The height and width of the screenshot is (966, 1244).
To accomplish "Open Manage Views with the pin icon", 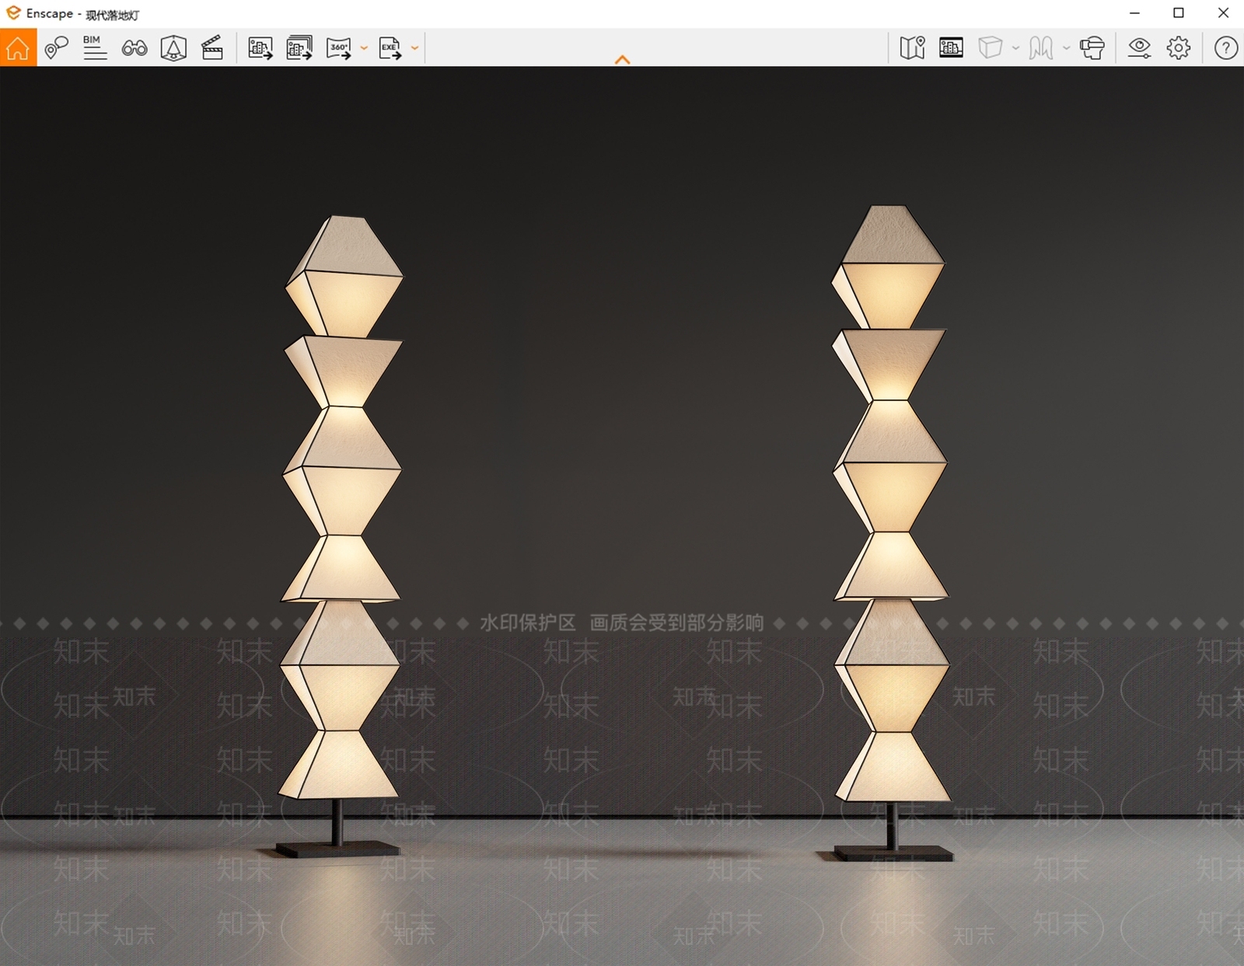I will point(56,47).
